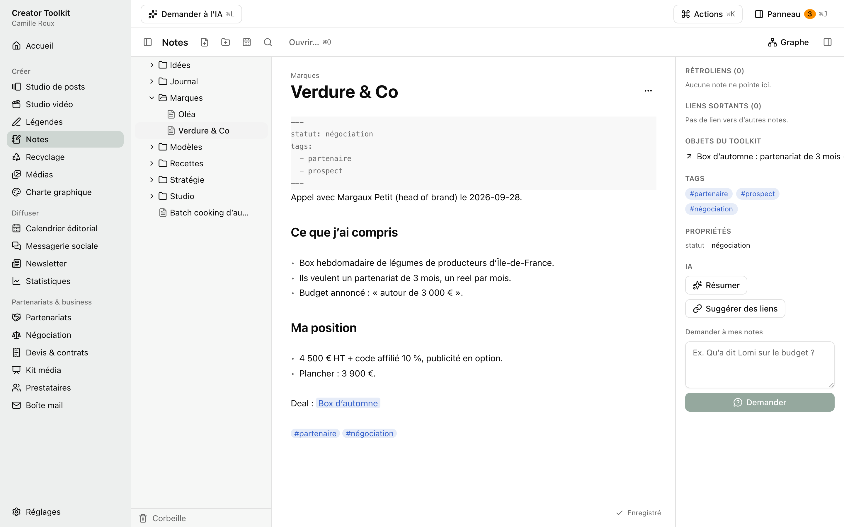Open the Oléa note
Screen dimensions: 844x527
tap(201, 114)
